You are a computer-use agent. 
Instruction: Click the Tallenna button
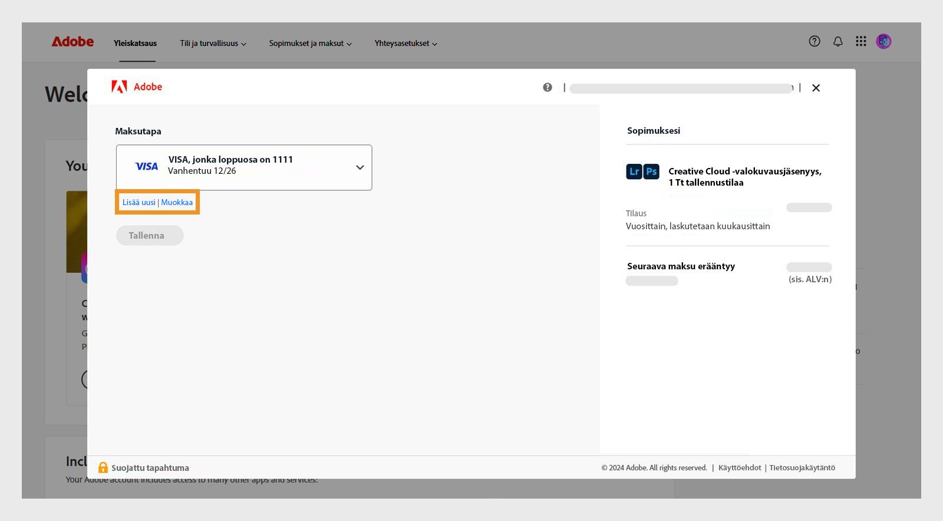coord(150,236)
